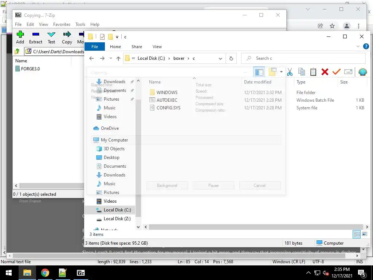Open the Quick Access toolbar customize dropdown

(x=117, y=37)
